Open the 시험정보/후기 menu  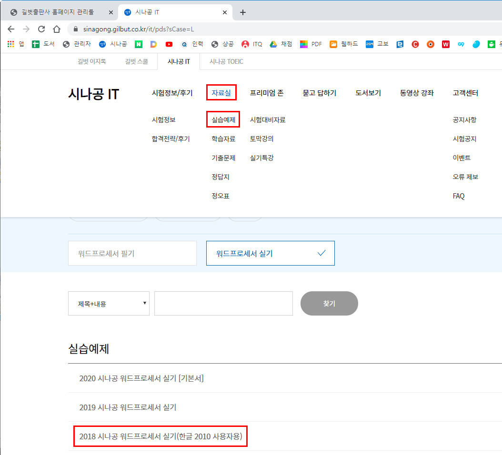[x=172, y=93]
